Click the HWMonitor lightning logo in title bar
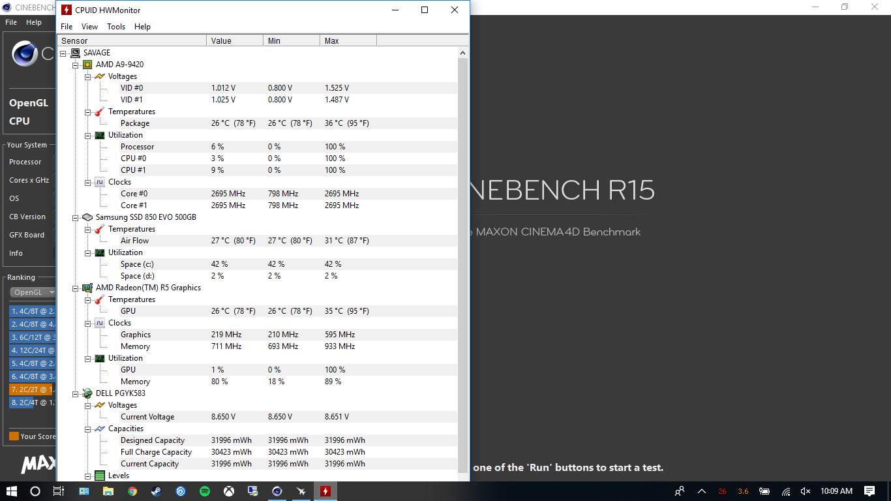Screen dimensions: 891x501 pos(66,10)
